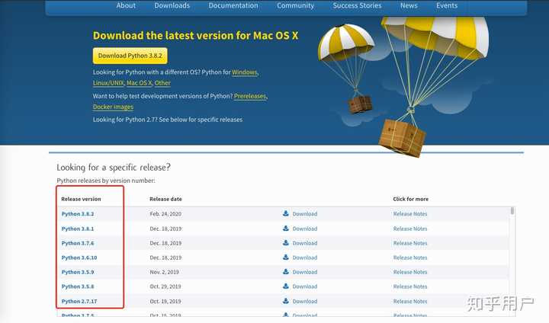View Release Notes for Python 3.8.1
Image resolution: width=549 pixels, height=323 pixels.
click(x=410, y=229)
